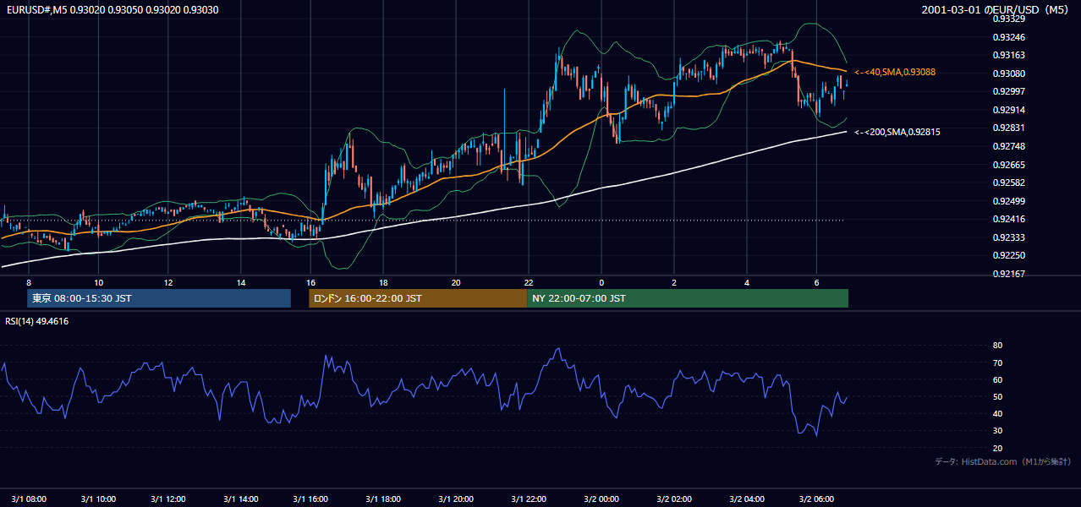Click the 0.92748 price axis label
Image resolution: width=1081 pixels, height=507 pixels.
click(1009, 146)
